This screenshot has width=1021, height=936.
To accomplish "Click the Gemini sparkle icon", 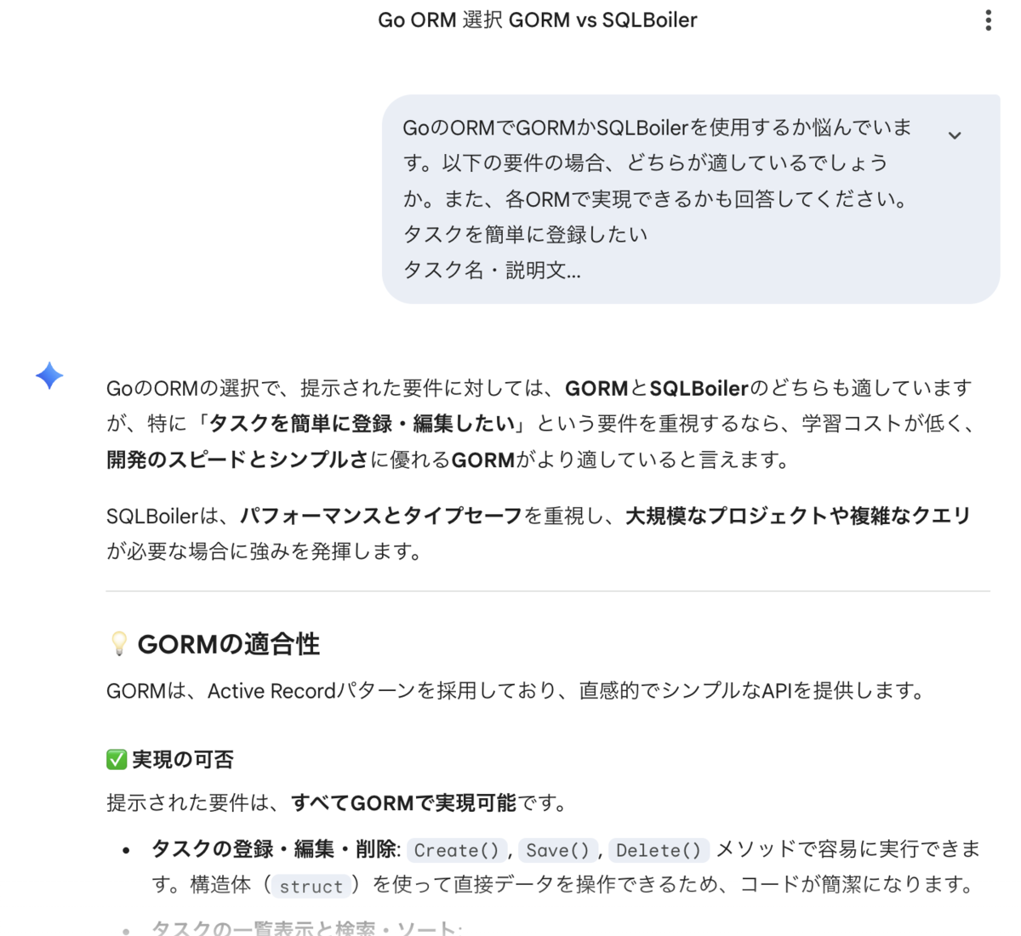I will (x=49, y=375).
